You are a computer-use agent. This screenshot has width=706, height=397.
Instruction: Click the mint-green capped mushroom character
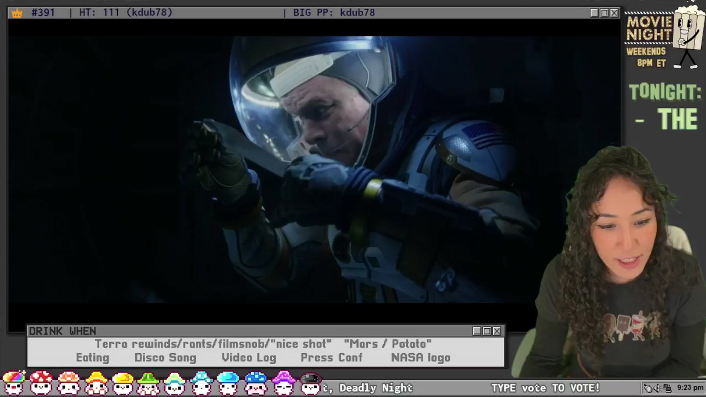pos(175,383)
